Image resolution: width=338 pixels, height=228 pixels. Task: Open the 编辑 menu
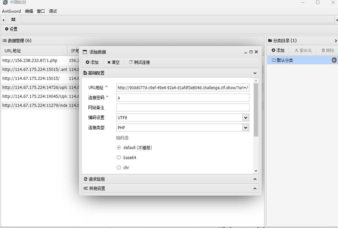29,11
